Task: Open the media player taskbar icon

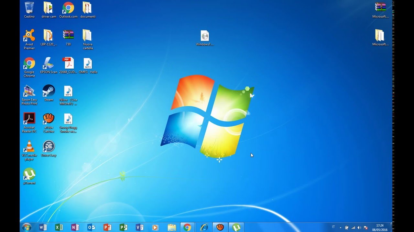Action: (x=156, y=227)
